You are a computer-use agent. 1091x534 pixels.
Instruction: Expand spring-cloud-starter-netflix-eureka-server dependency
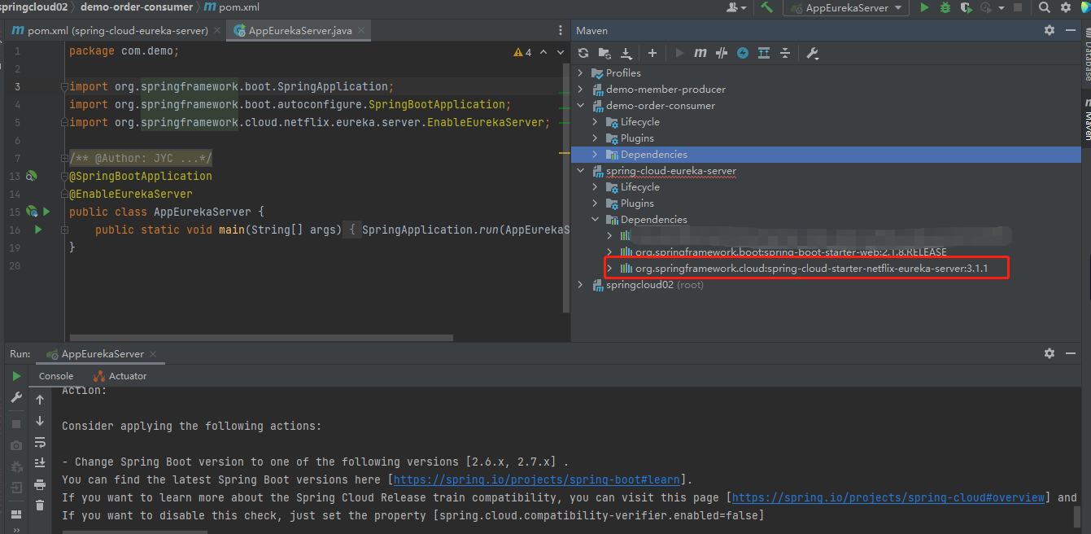610,269
